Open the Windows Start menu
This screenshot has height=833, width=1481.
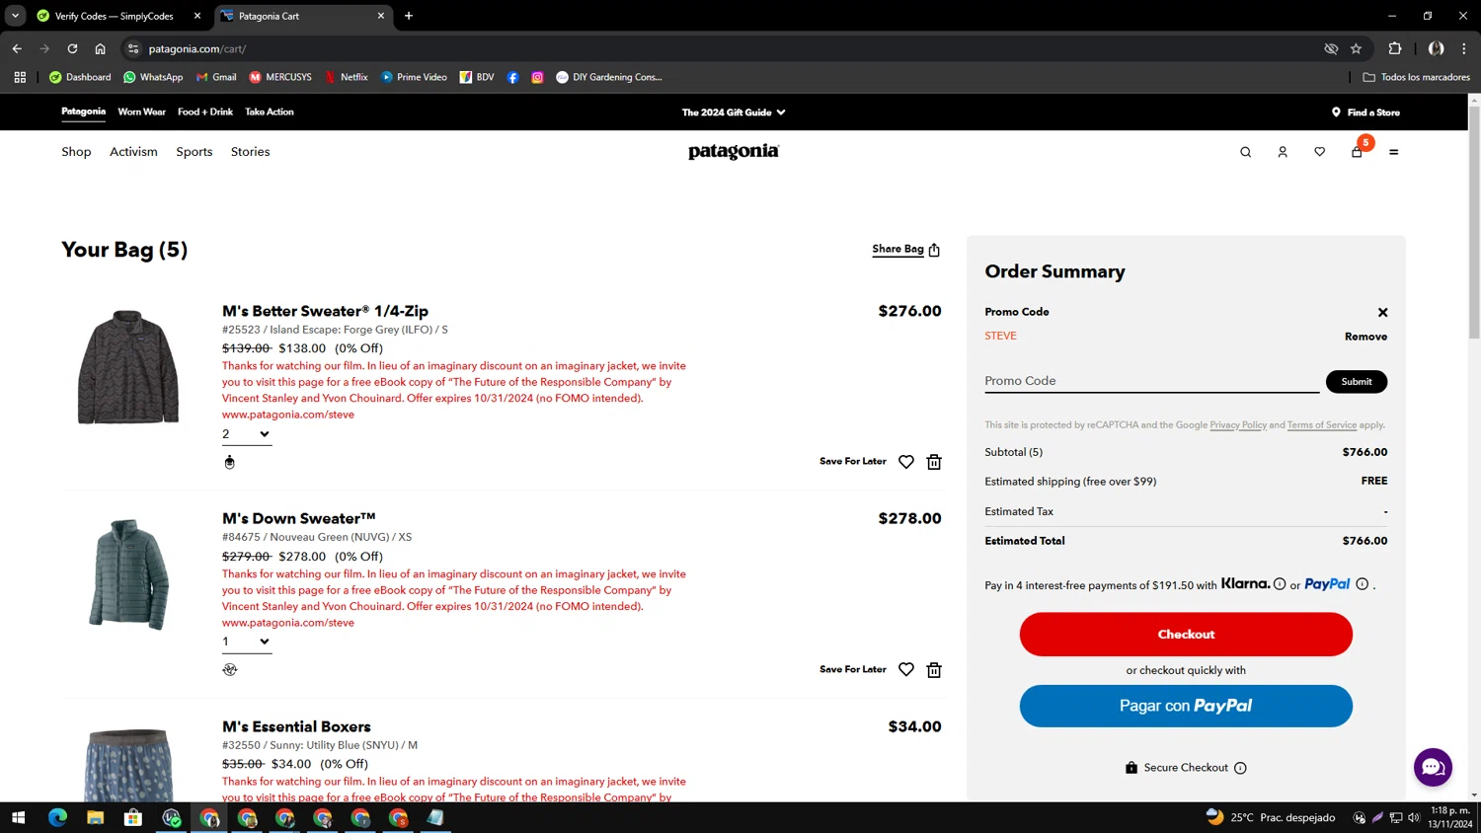pyautogui.click(x=18, y=817)
